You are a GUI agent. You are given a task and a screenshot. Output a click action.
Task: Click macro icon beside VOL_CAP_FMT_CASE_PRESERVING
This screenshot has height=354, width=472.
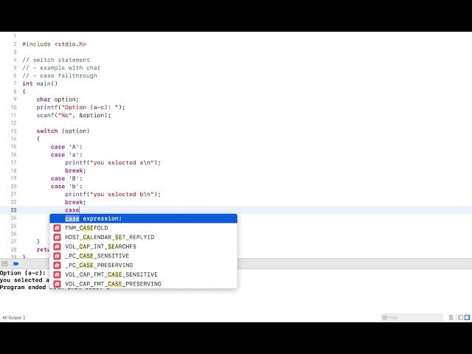57,284
